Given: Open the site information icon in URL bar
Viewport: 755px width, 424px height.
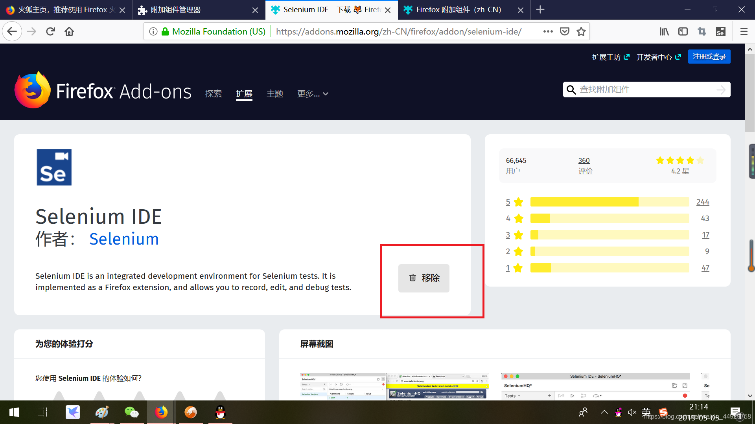Looking at the screenshot, I should coord(153,31).
